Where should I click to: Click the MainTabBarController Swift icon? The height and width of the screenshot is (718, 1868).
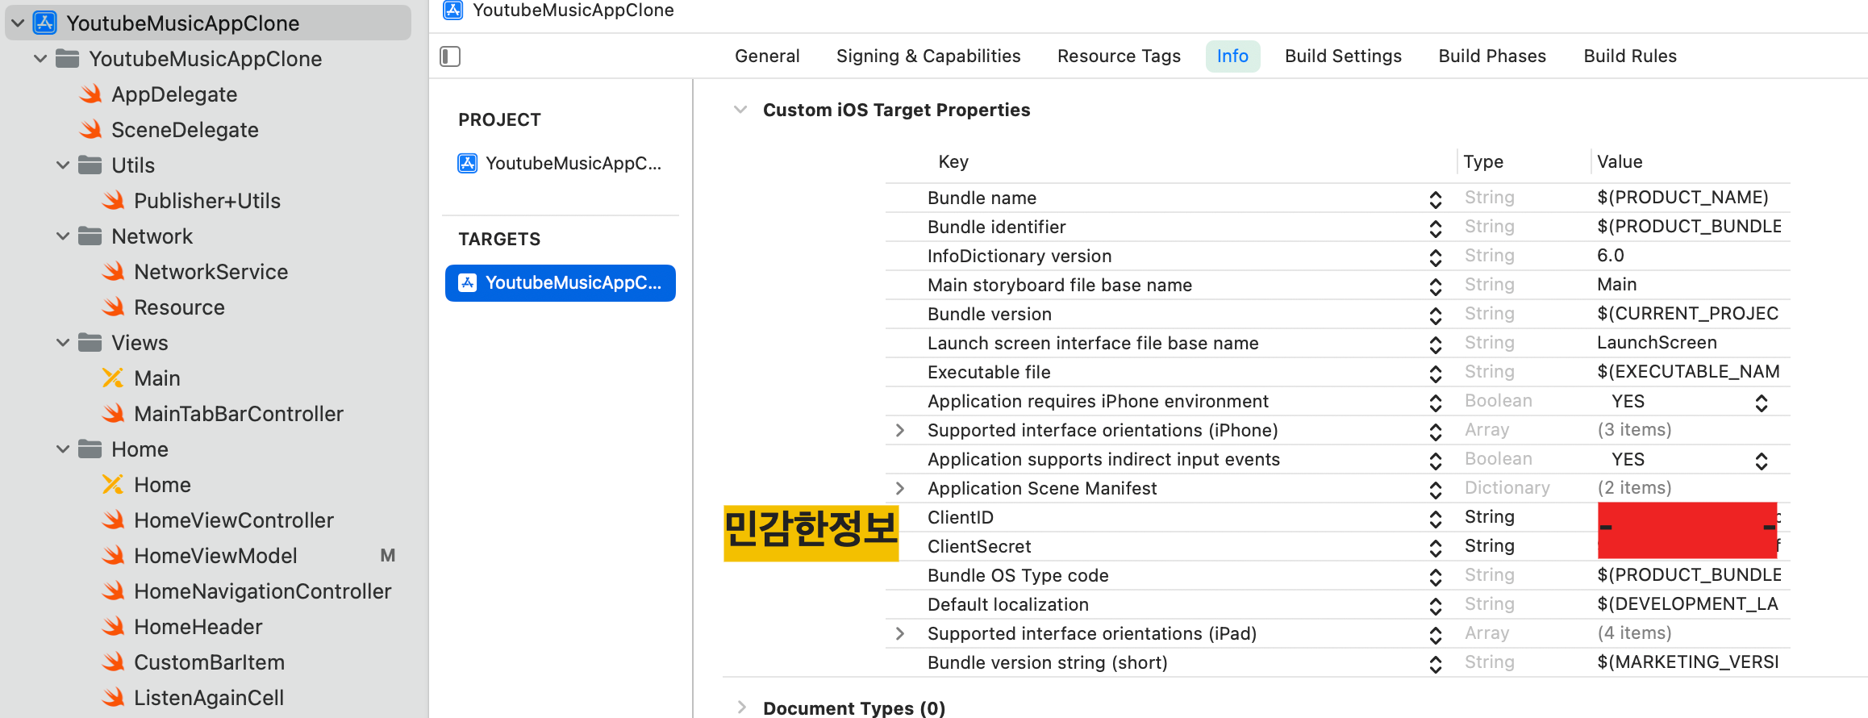tap(114, 413)
